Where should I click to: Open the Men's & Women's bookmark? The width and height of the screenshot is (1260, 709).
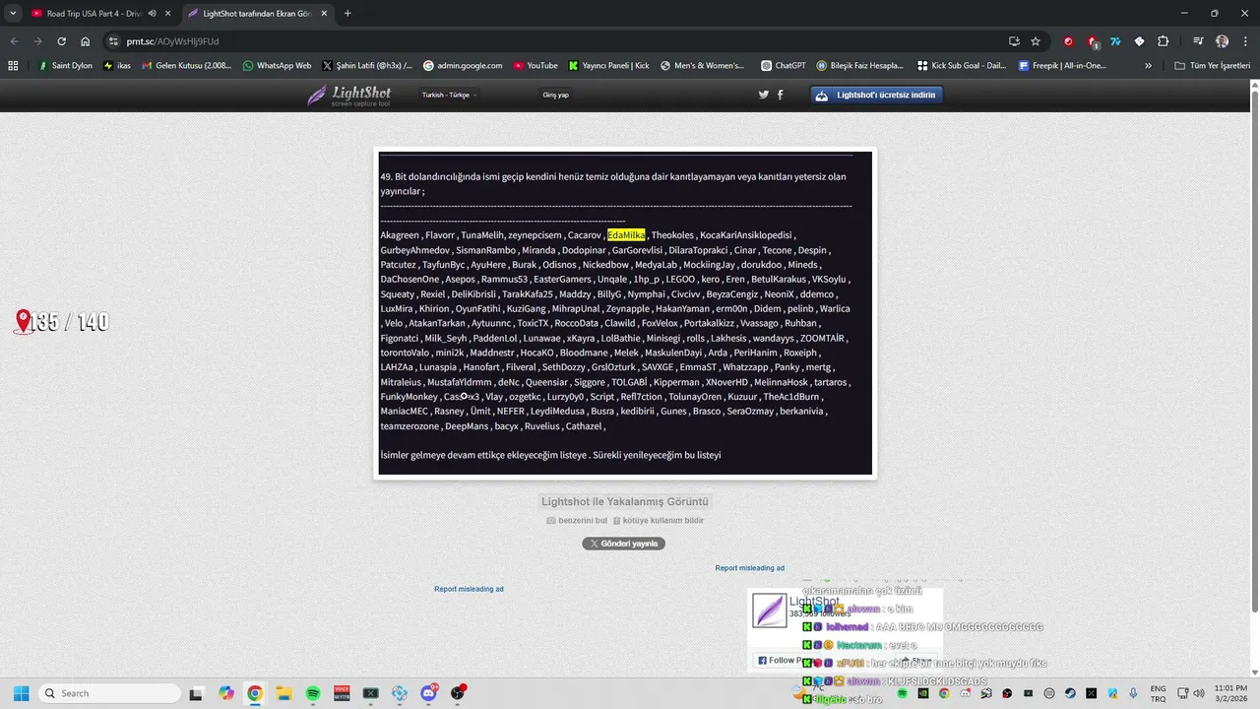(x=702, y=66)
